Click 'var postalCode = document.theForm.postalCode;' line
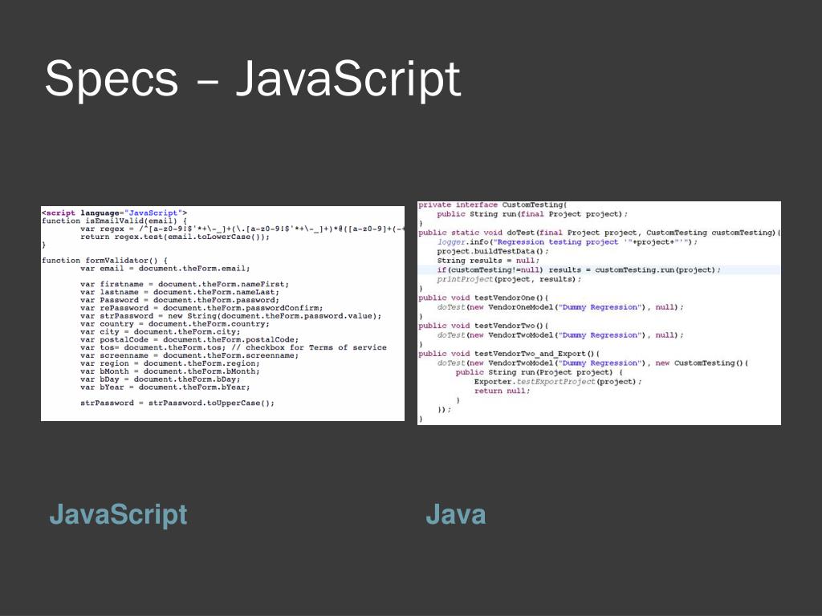 189,339
